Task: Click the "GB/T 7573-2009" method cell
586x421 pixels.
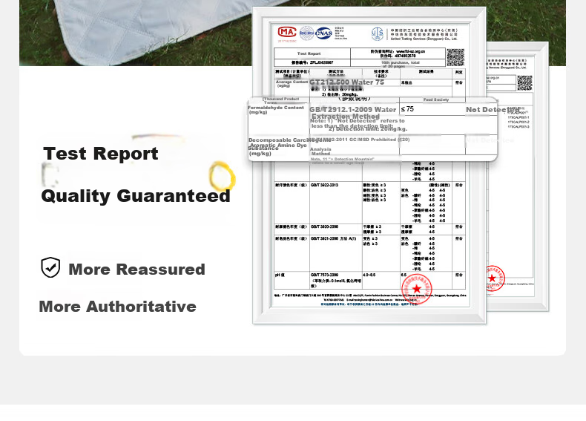Action: click(324, 275)
